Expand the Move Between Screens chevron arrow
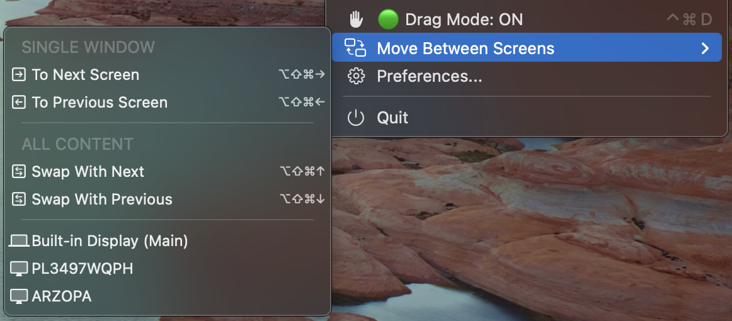Image resolution: width=732 pixels, height=321 pixels. point(706,48)
